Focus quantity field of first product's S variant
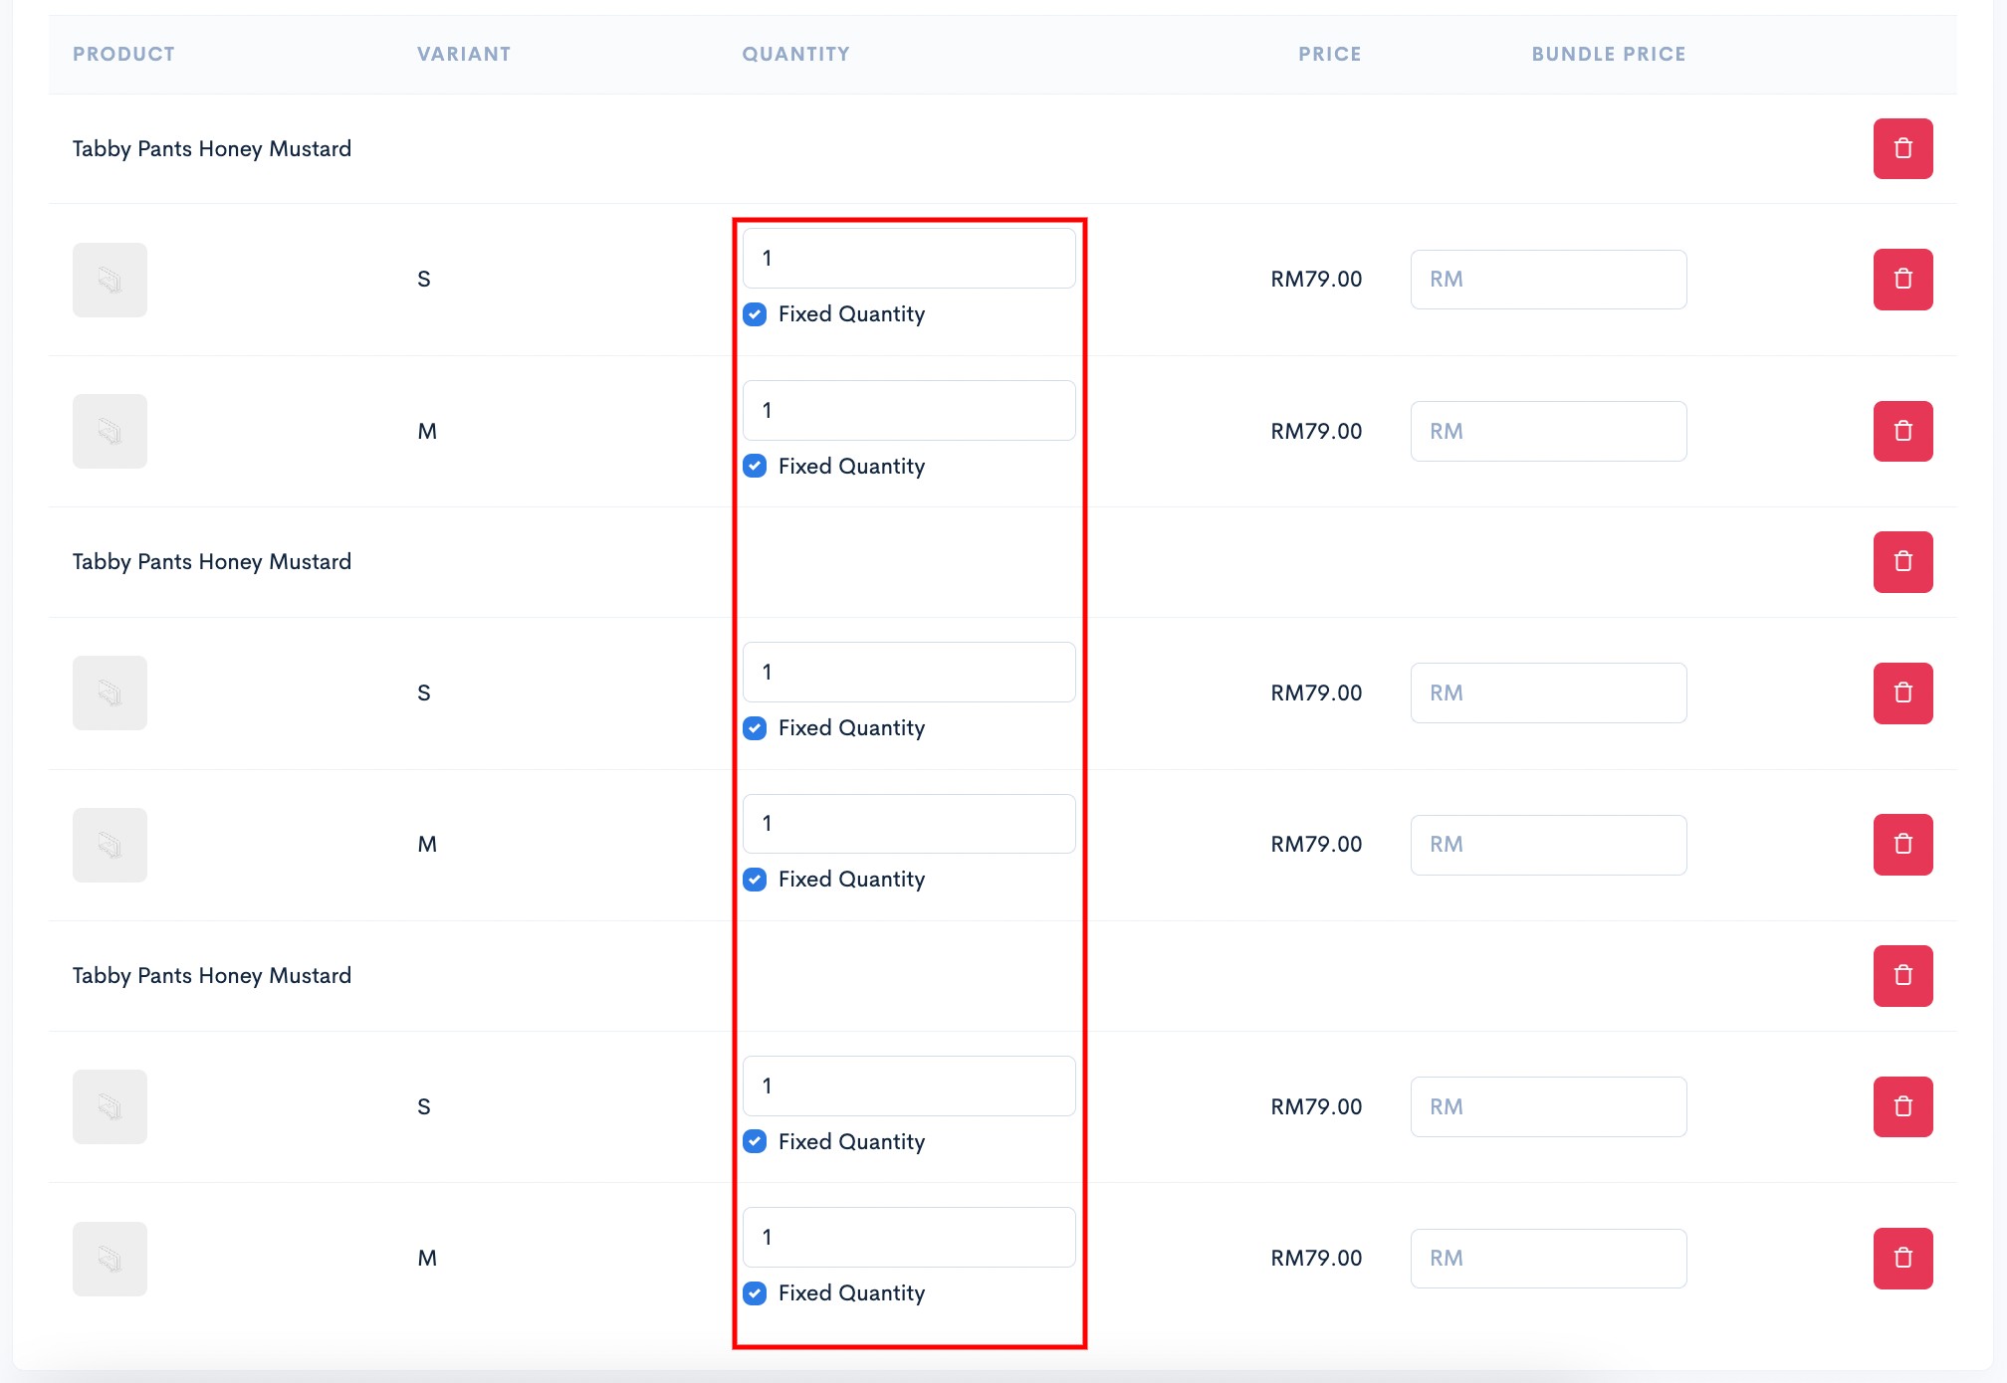The height and width of the screenshot is (1383, 2007). click(909, 259)
